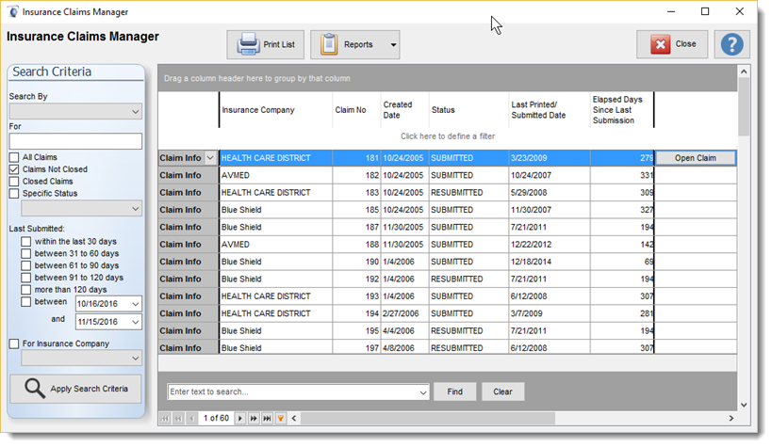772x447 pixels.
Task: Select claim number 187 cell
Action: [x=356, y=227]
